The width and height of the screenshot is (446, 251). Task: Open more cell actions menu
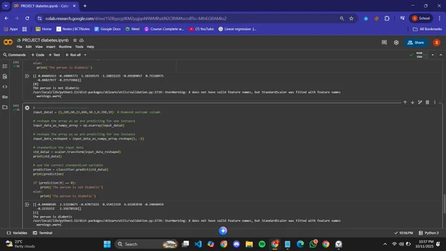pos(435,102)
